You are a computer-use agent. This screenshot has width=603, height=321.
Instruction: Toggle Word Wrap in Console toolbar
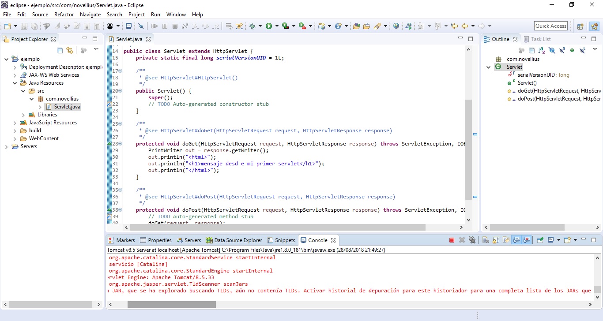point(506,240)
